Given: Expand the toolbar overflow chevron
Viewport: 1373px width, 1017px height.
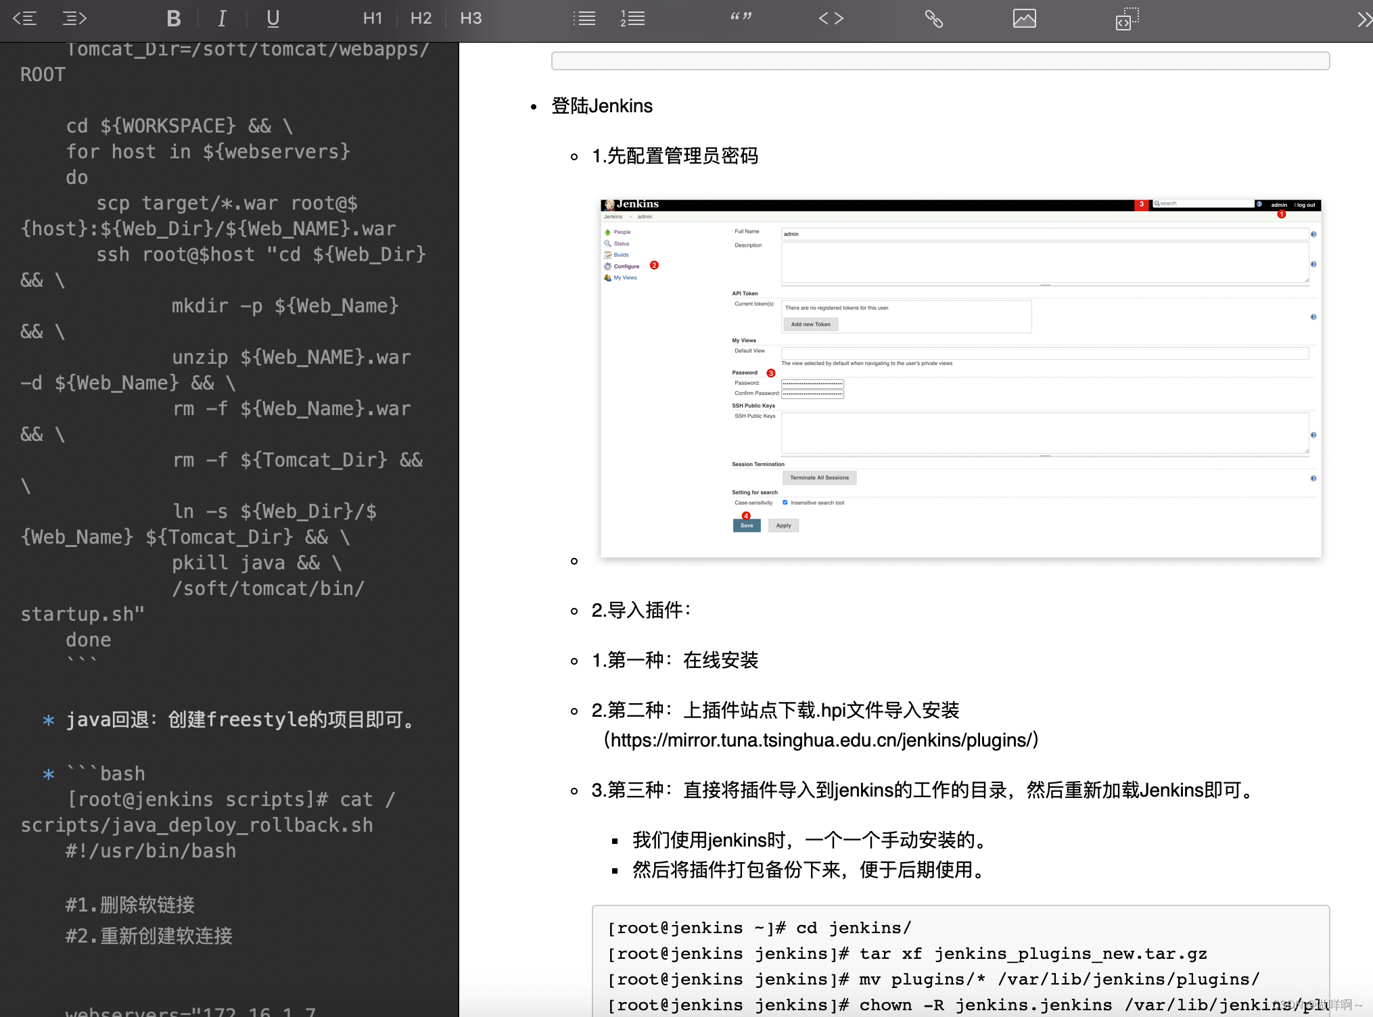Looking at the screenshot, I should [x=1364, y=20].
